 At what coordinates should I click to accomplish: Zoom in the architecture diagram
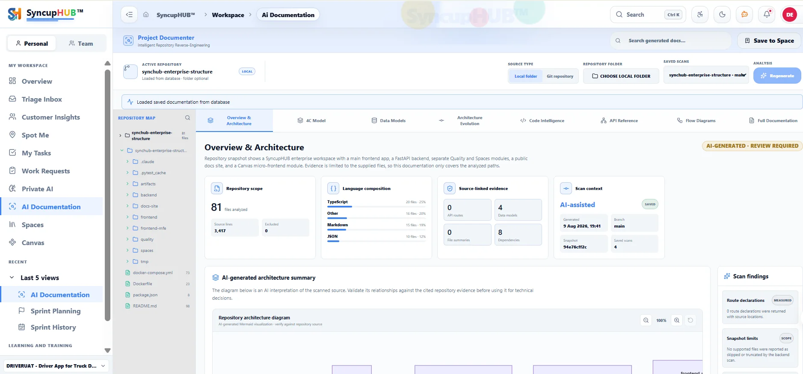[x=677, y=320]
